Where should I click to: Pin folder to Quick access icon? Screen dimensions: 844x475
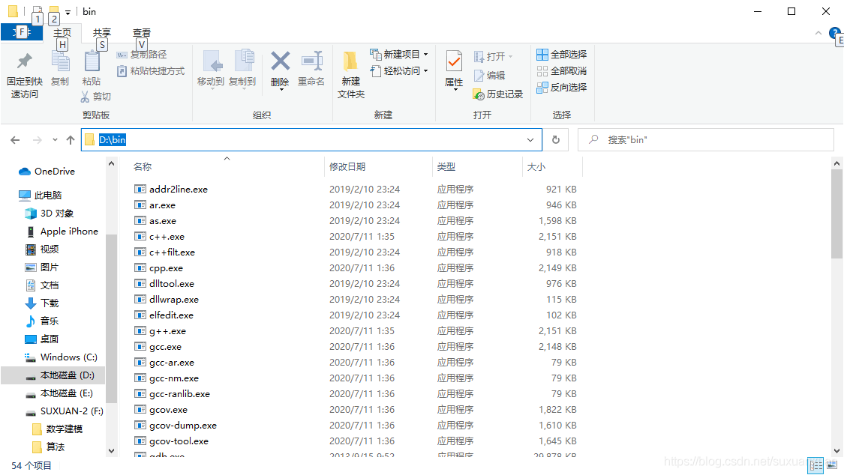pos(24,61)
